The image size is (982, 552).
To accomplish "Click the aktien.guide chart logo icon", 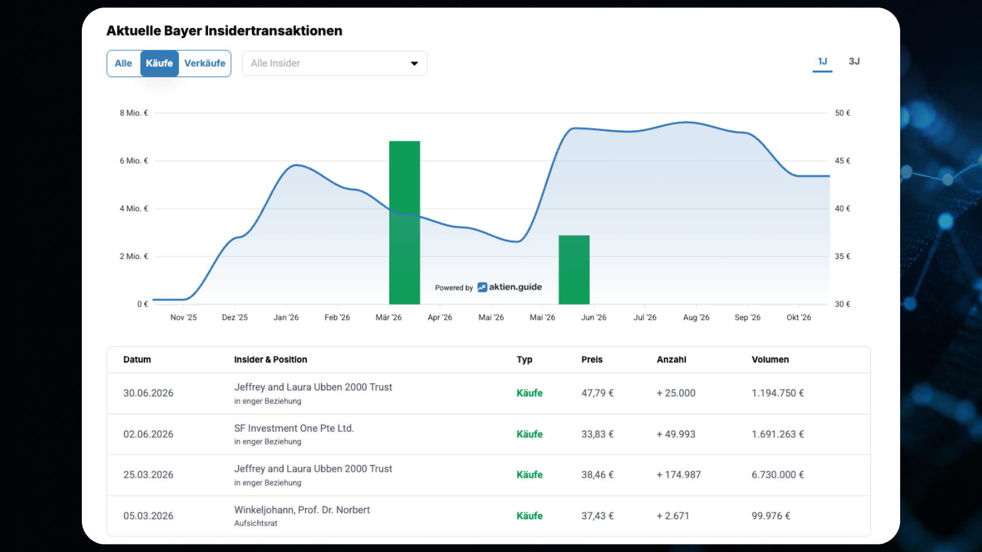I will (x=482, y=287).
